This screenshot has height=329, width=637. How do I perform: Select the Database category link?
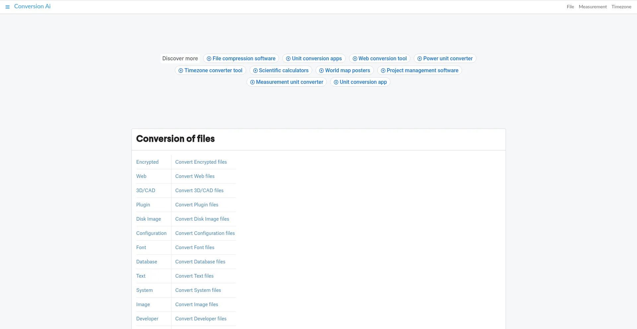point(147,262)
